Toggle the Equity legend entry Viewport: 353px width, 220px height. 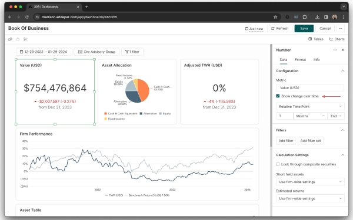(x=165, y=114)
